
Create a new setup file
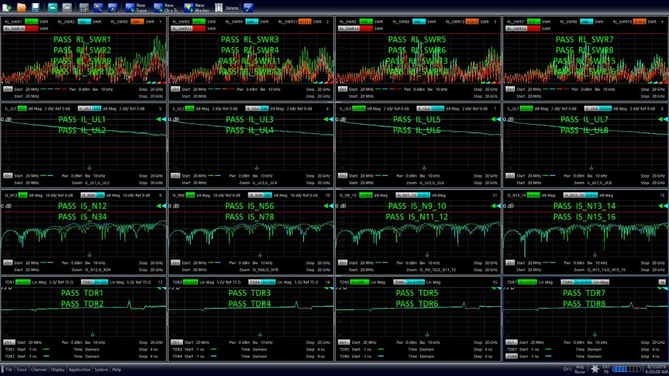(6, 8)
